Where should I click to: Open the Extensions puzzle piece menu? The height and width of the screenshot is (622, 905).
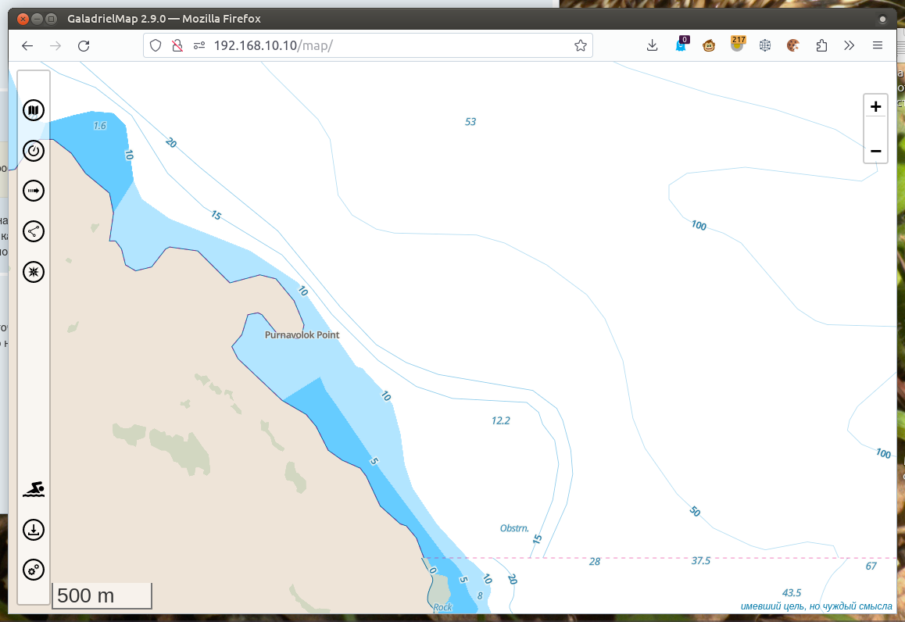click(821, 46)
